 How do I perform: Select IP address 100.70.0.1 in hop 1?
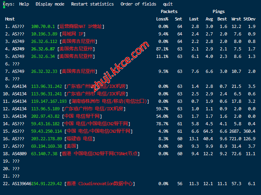(43, 26)
